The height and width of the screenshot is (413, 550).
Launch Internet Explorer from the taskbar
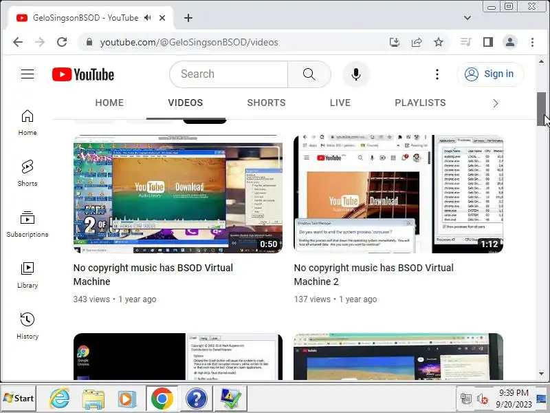click(60, 399)
